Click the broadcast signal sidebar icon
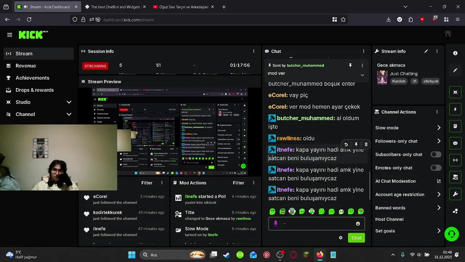The width and height of the screenshot is (465, 262). coord(455,160)
